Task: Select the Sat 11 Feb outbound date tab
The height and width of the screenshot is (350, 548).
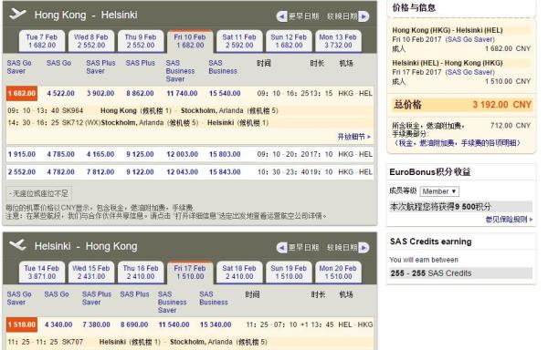Action: tap(239, 41)
